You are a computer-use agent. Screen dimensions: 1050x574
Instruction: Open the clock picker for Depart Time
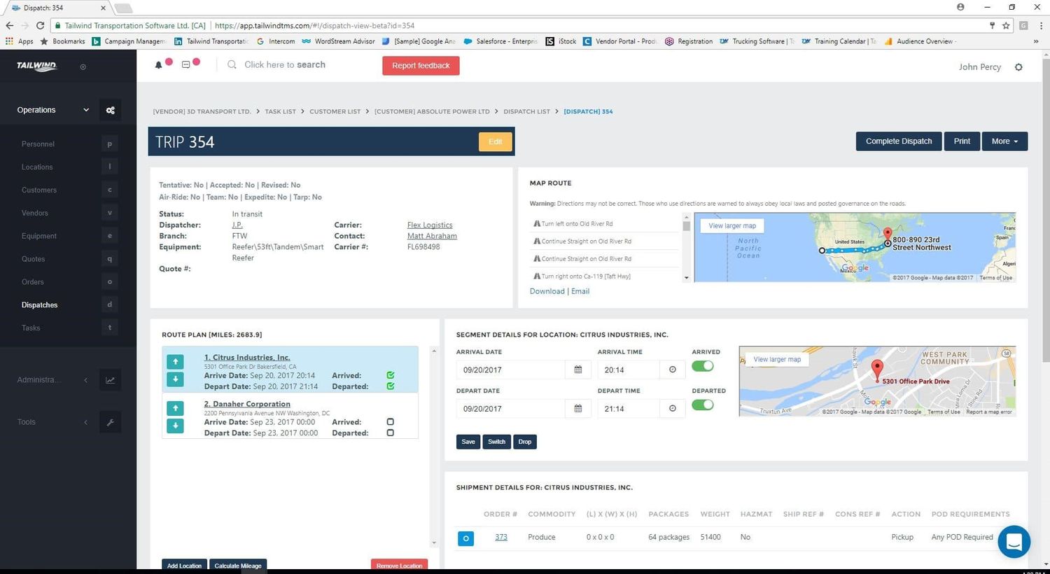[671, 408]
